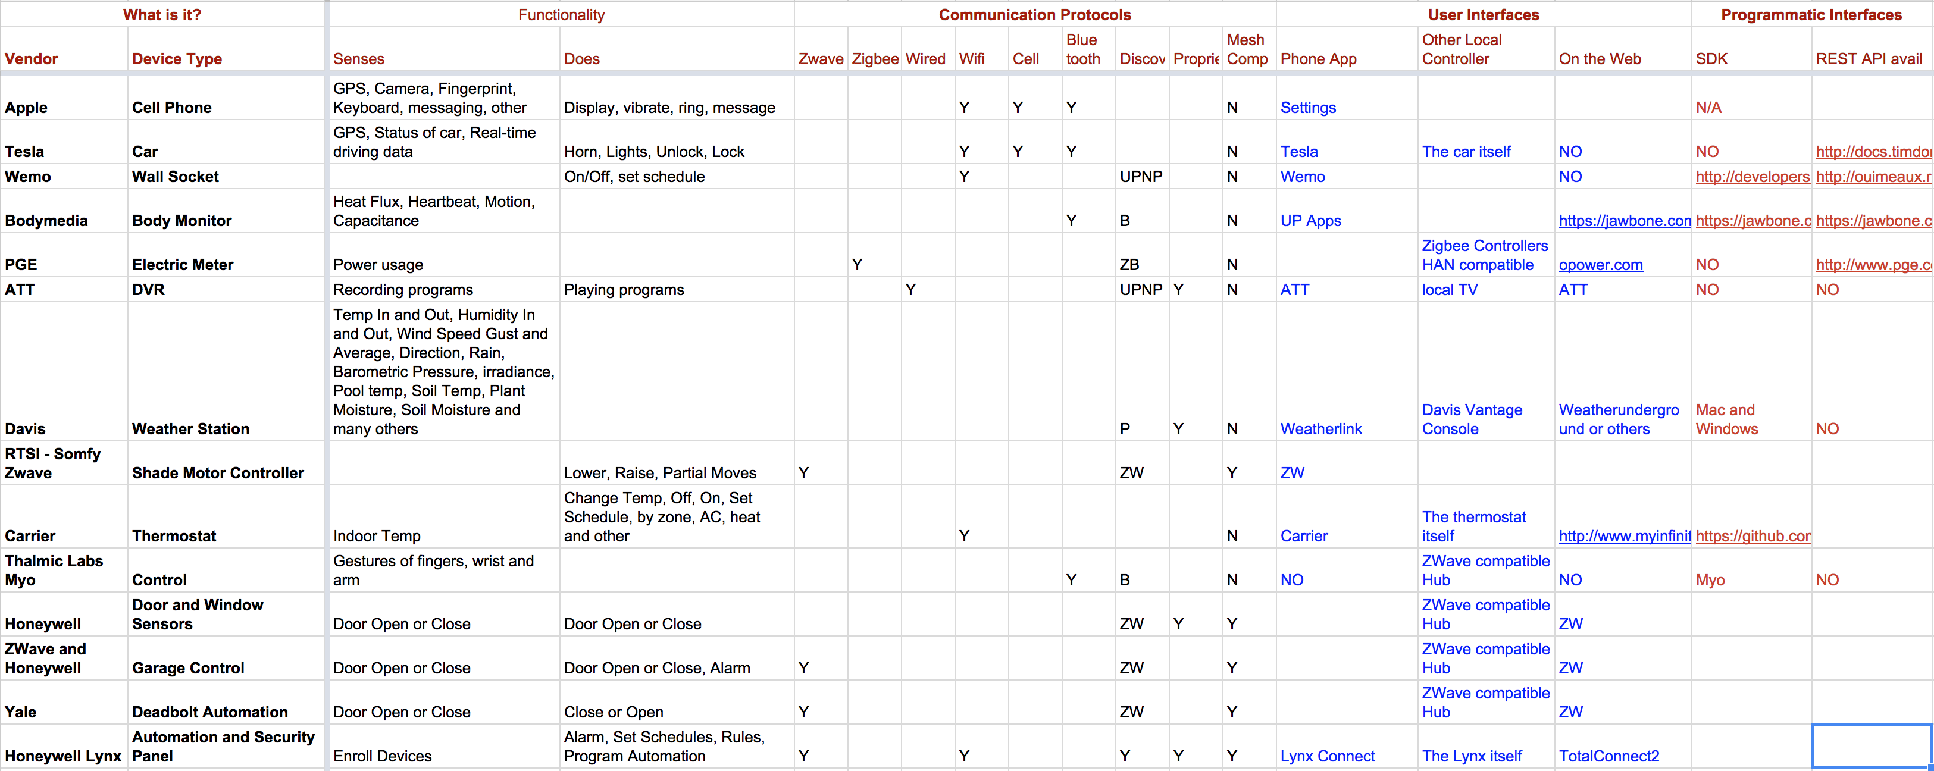Open the myinfinity link in Carrier row
The width and height of the screenshot is (1934, 771).
point(1624,536)
